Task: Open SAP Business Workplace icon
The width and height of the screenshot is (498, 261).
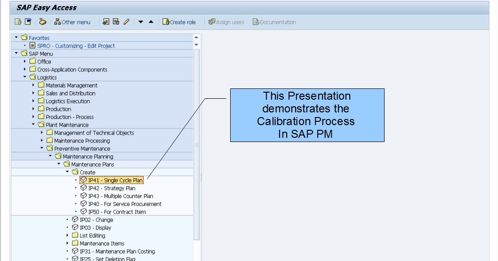Action: [x=42, y=22]
